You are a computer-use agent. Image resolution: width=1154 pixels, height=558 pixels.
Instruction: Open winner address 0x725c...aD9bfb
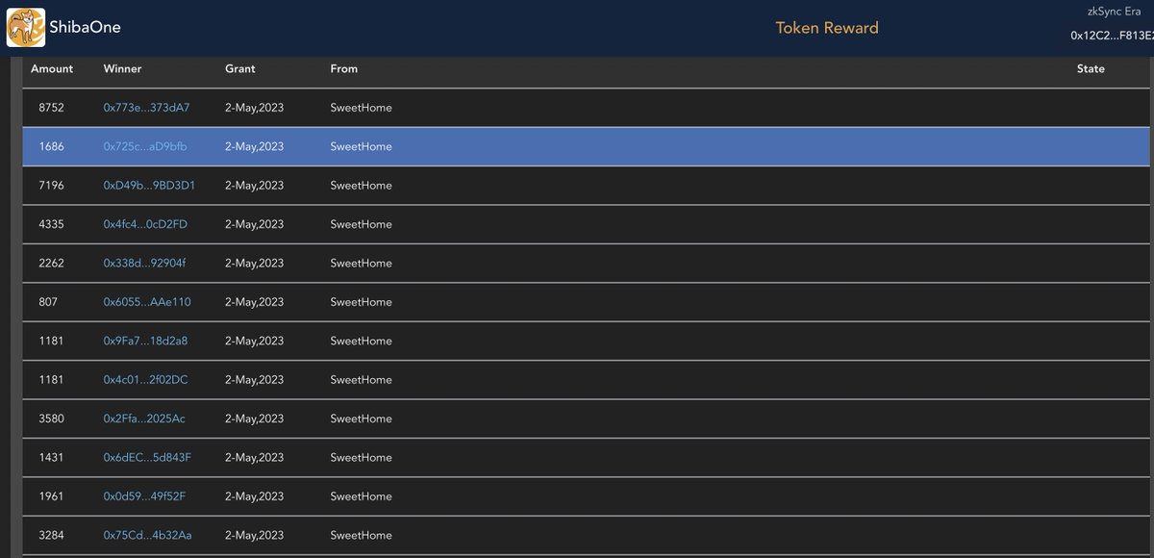coord(145,146)
